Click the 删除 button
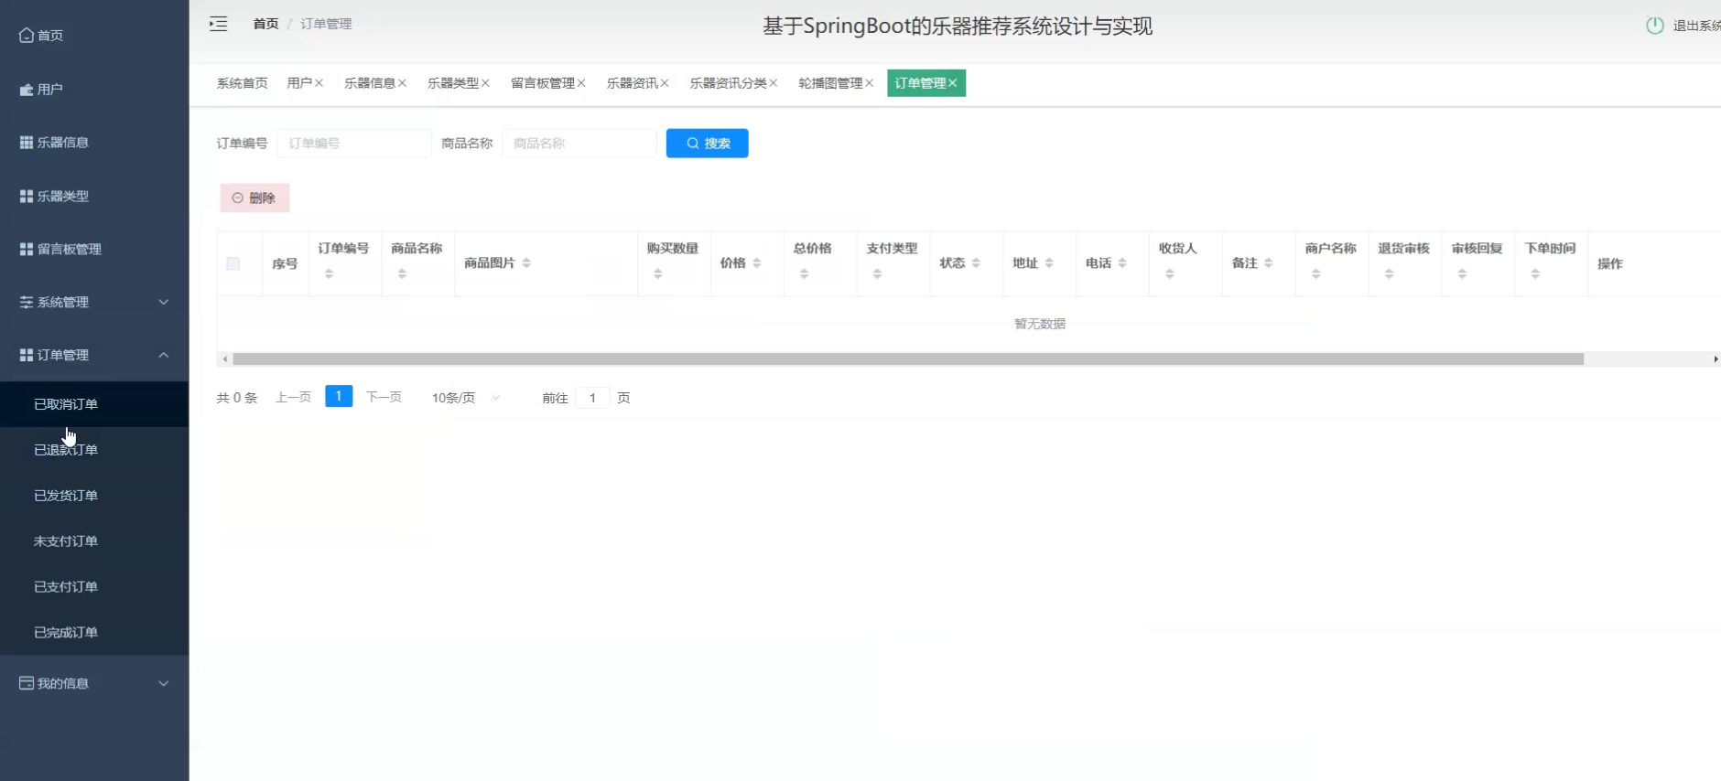 254,198
